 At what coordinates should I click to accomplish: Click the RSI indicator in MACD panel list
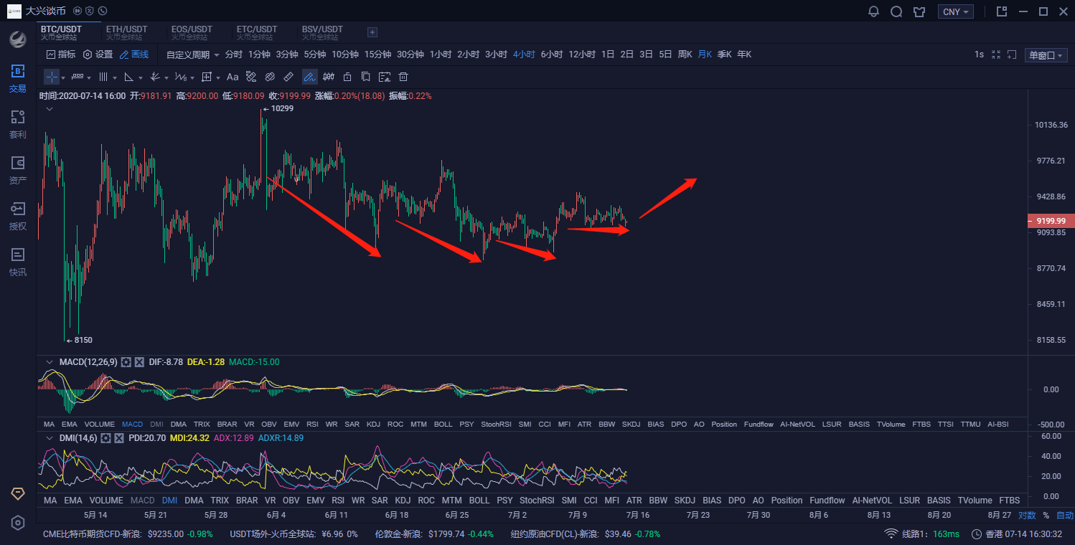click(312, 424)
